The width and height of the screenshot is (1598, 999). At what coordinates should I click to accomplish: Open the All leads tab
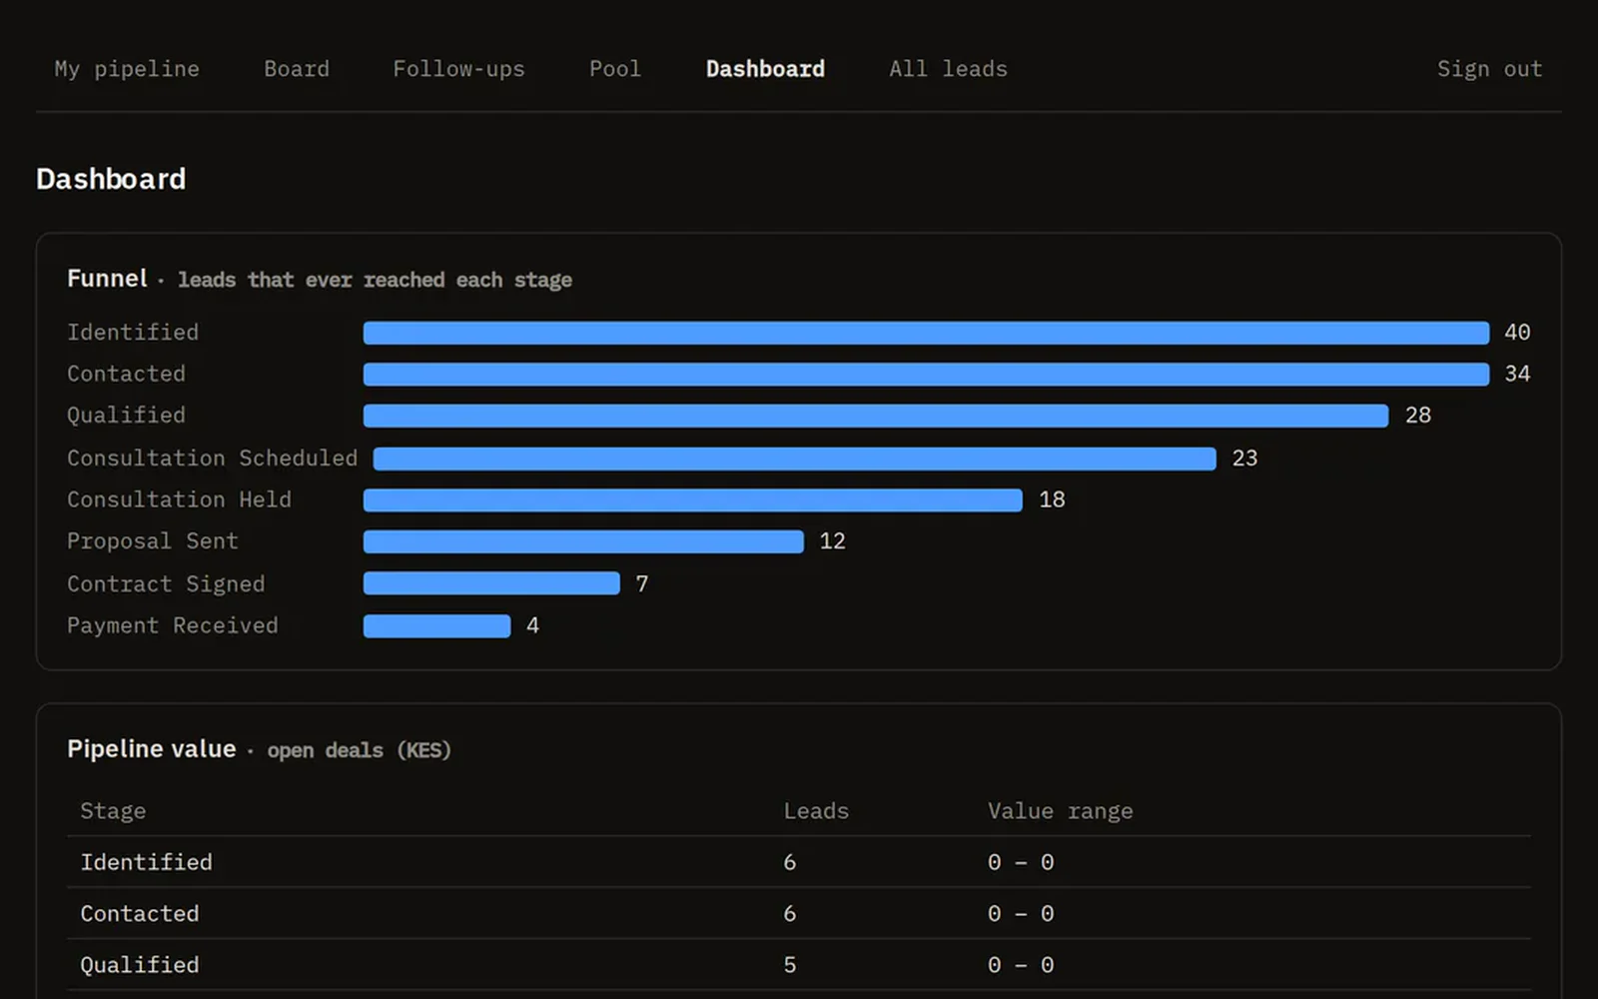point(948,69)
